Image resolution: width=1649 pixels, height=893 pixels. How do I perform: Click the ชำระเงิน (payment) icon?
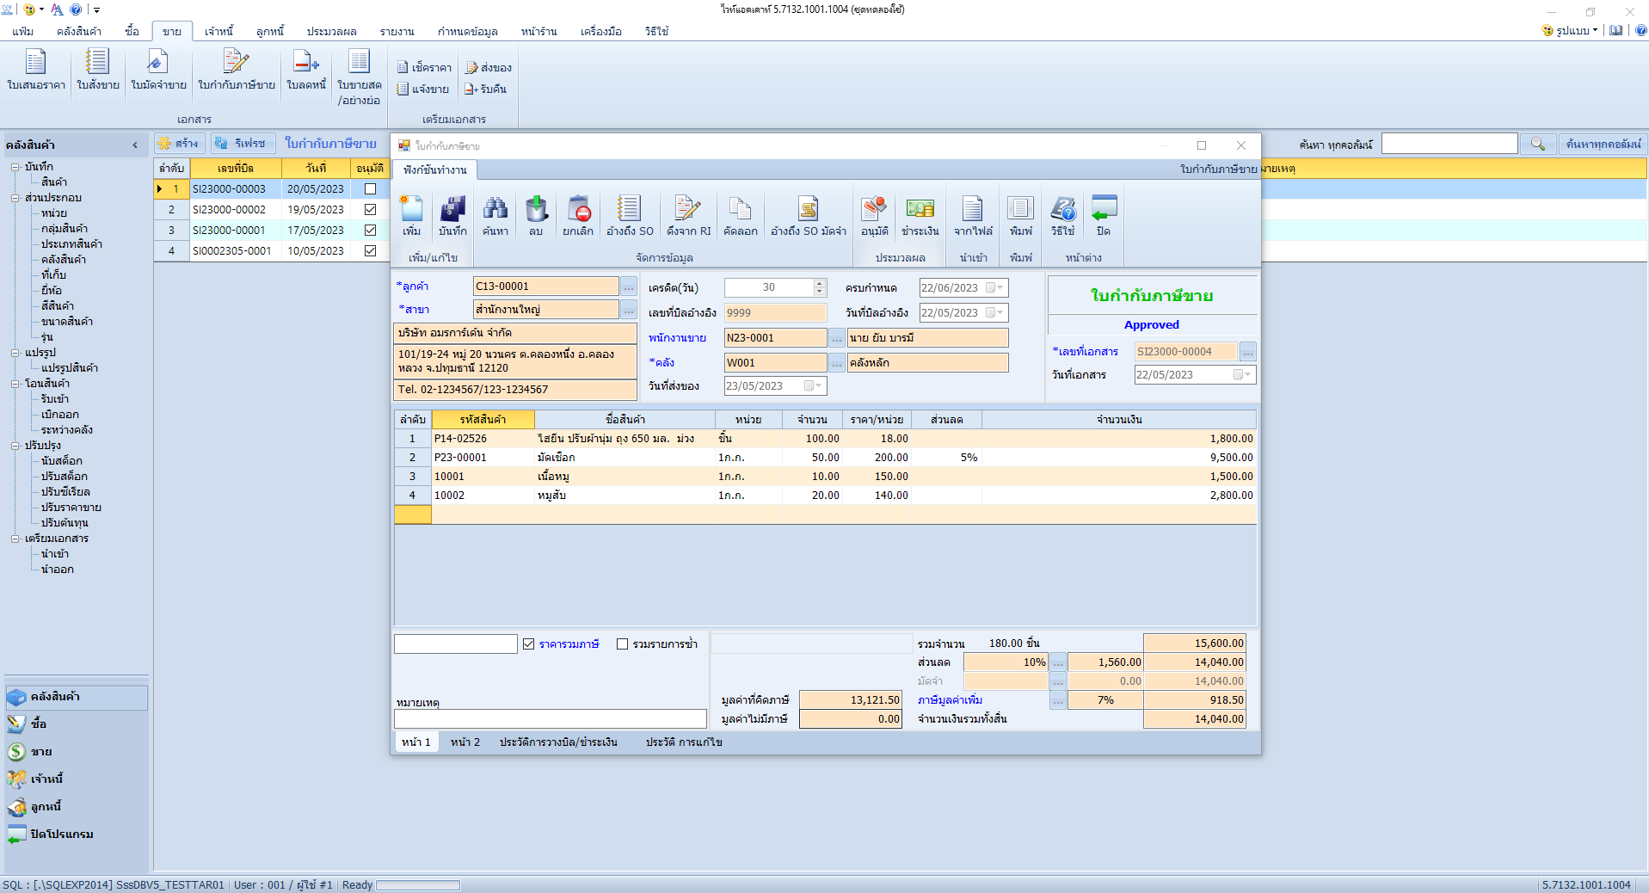920,216
